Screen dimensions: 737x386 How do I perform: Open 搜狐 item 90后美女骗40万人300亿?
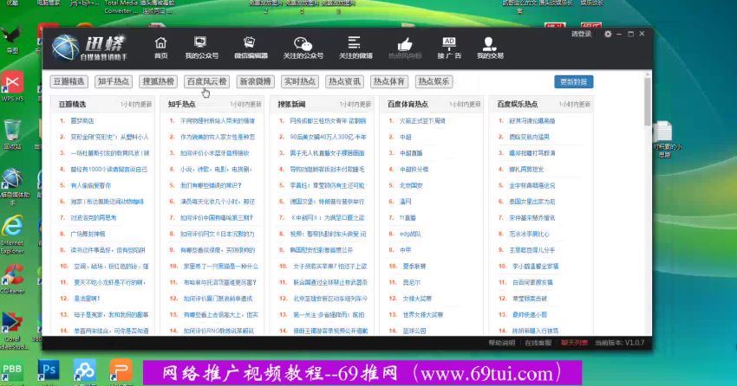point(328,137)
